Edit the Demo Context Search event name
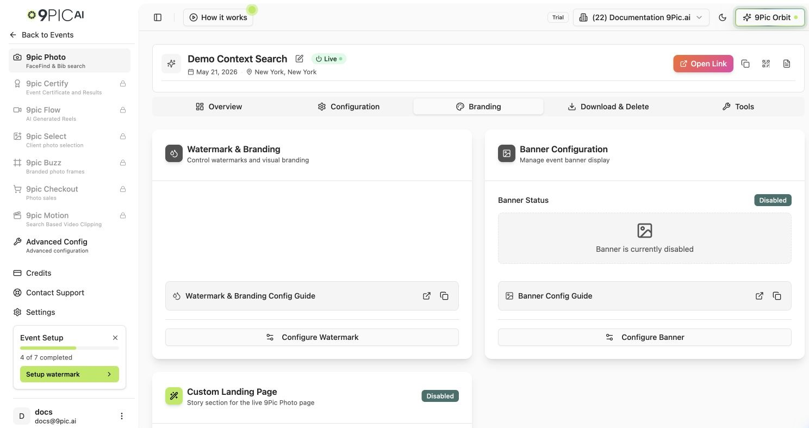Screen dimensions: 809x428 pos(299,59)
